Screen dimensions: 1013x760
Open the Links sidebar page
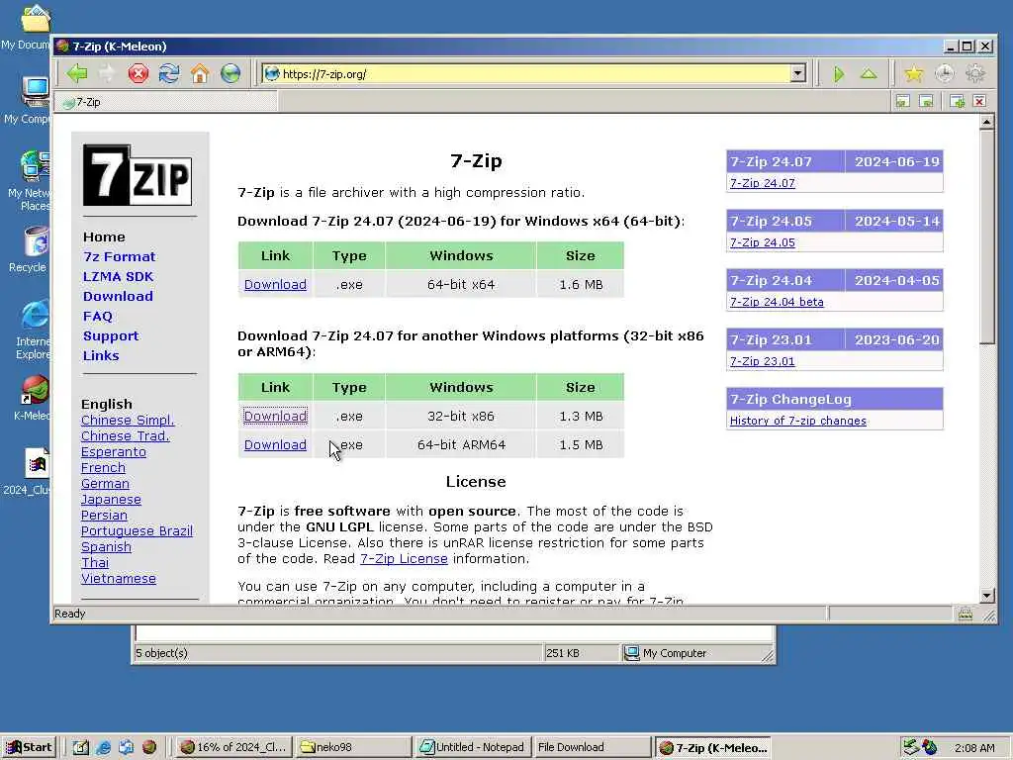[x=101, y=355]
